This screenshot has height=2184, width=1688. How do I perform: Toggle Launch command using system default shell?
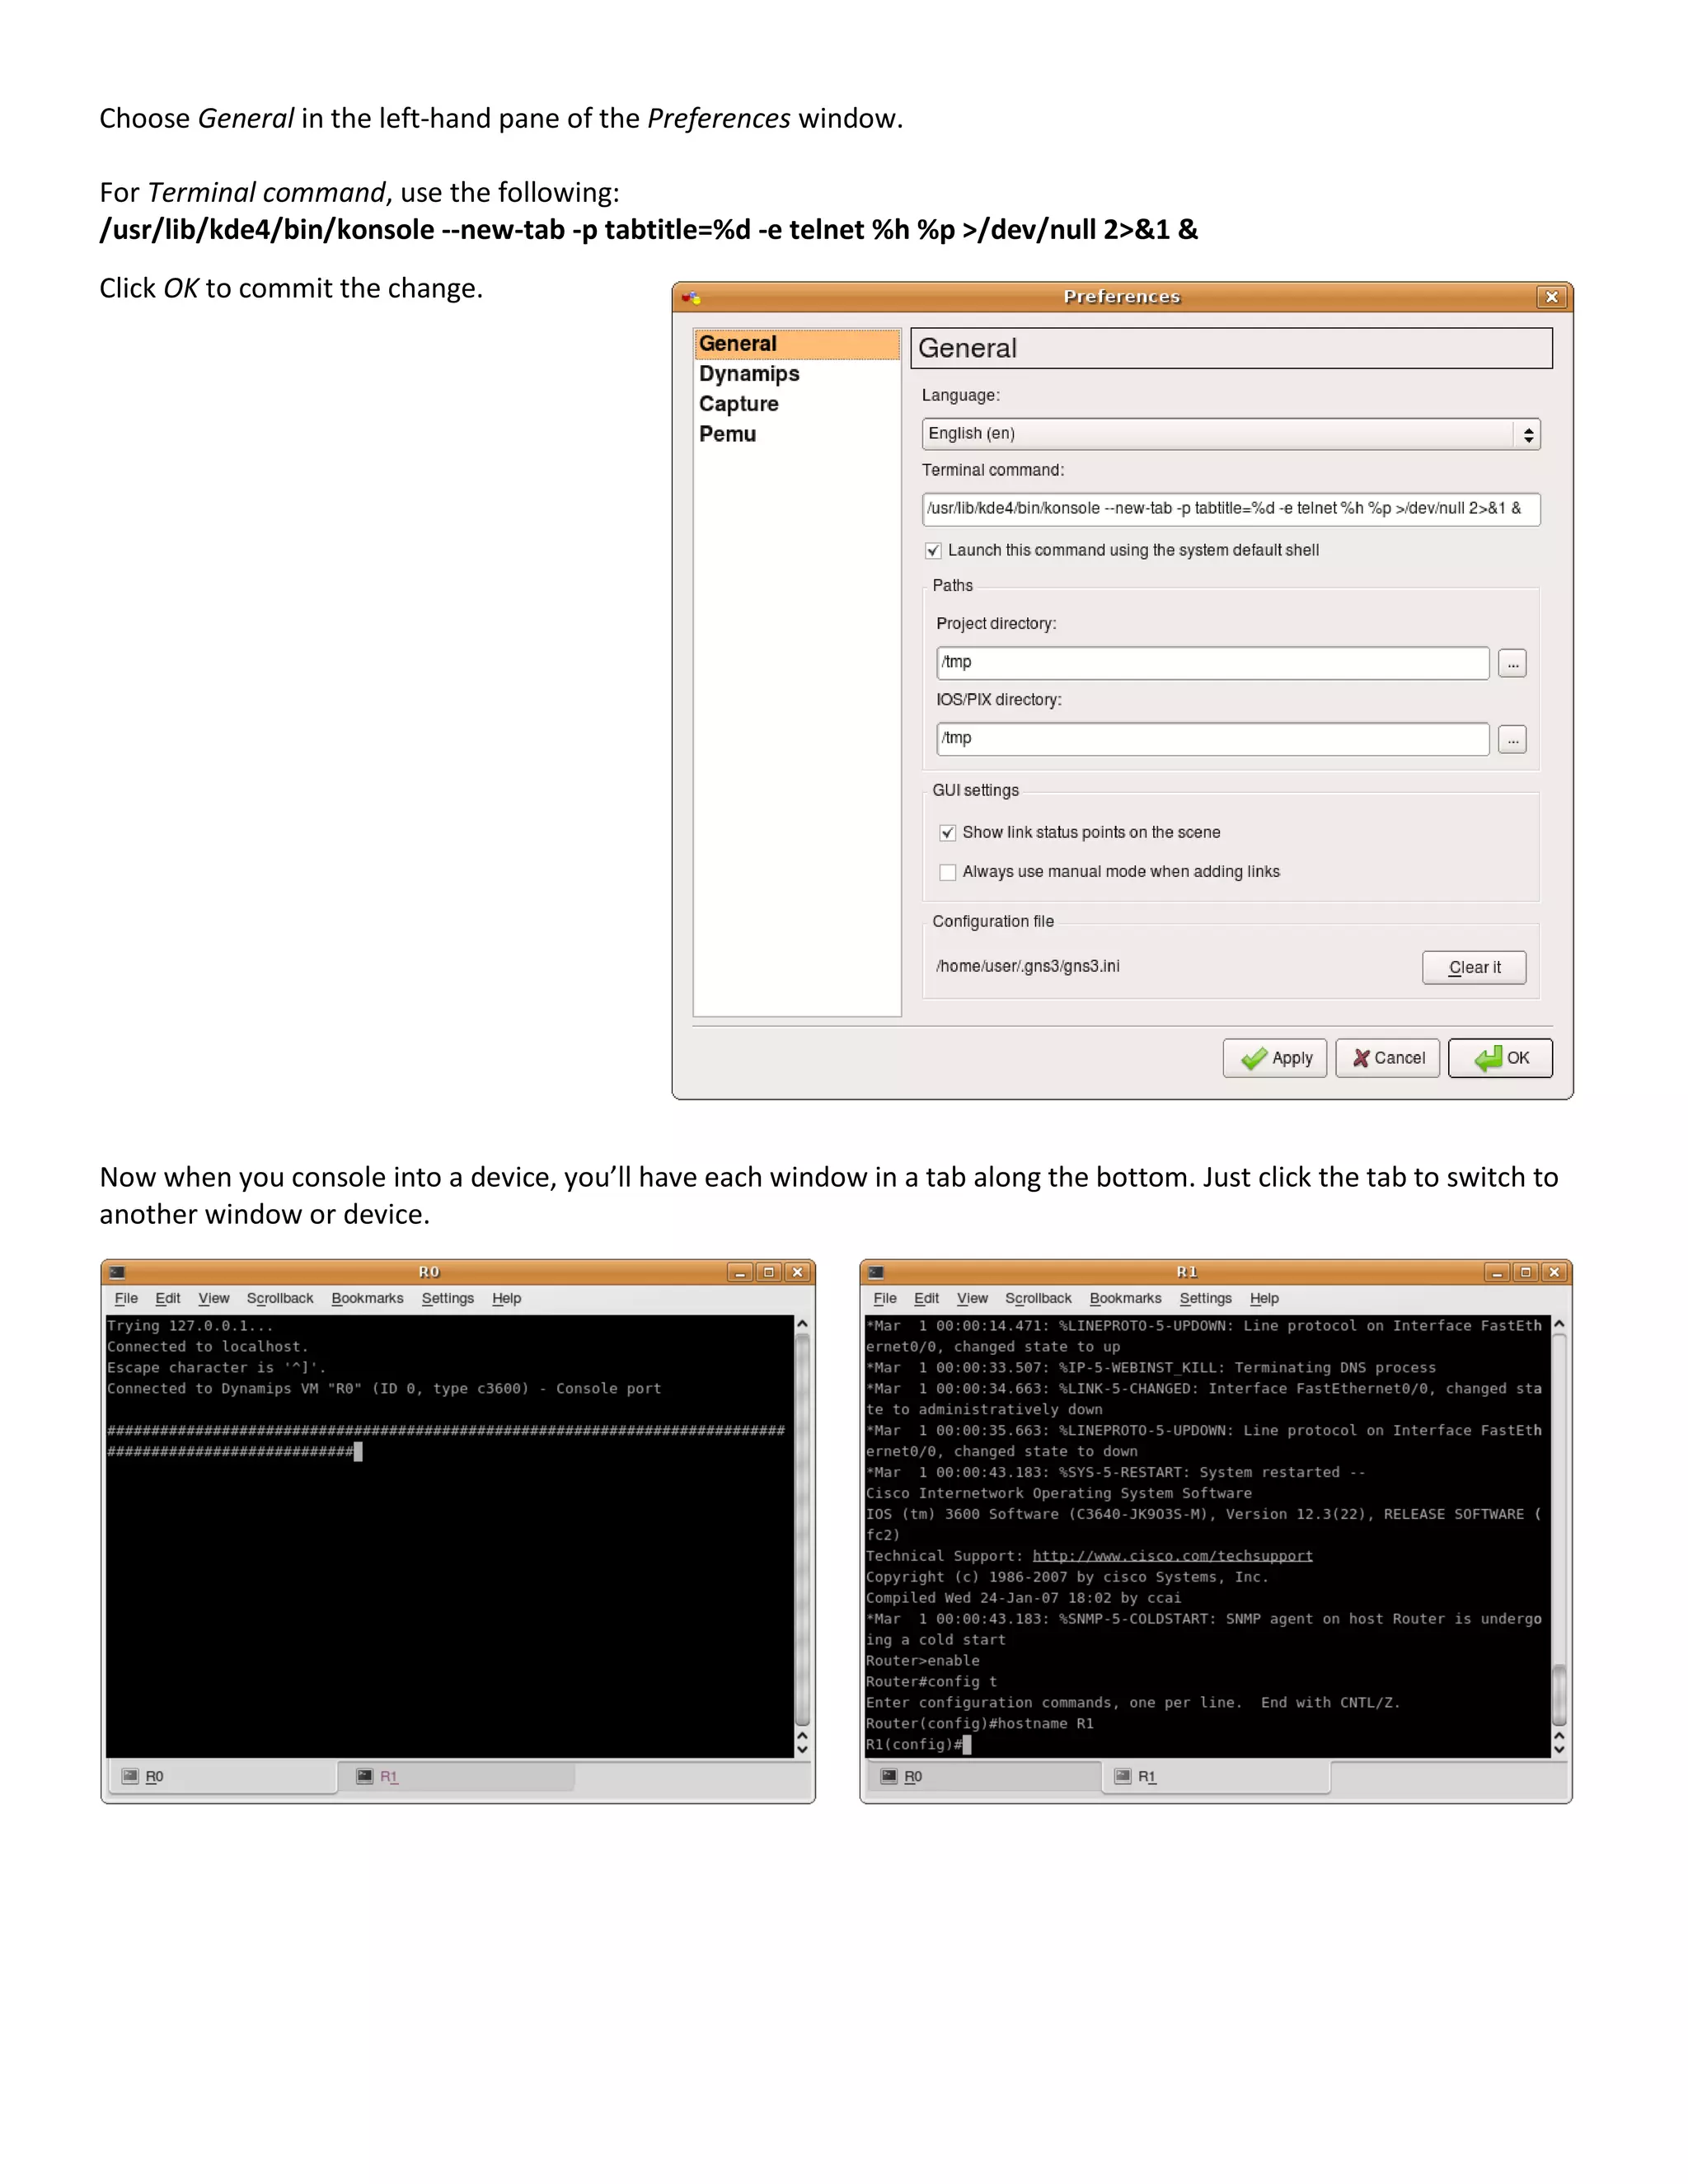[933, 551]
